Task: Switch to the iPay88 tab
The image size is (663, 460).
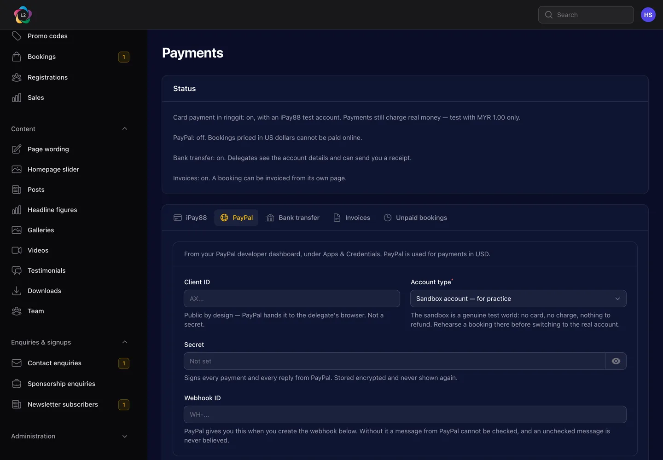Action: (x=190, y=218)
